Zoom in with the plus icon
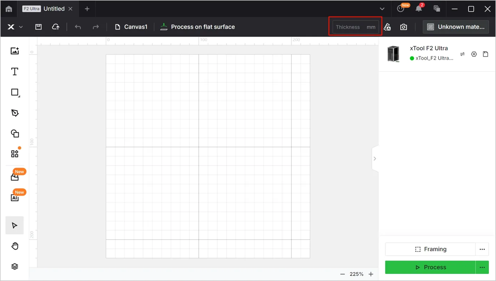Image resolution: width=496 pixels, height=281 pixels. coord(371,274)
